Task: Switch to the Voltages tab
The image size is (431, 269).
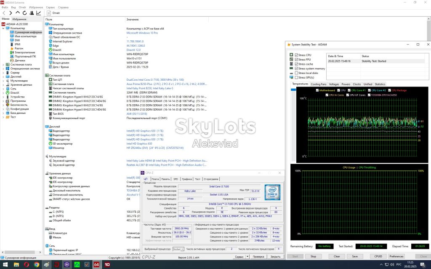Action: pyautogui.click(x=334, y=84)
